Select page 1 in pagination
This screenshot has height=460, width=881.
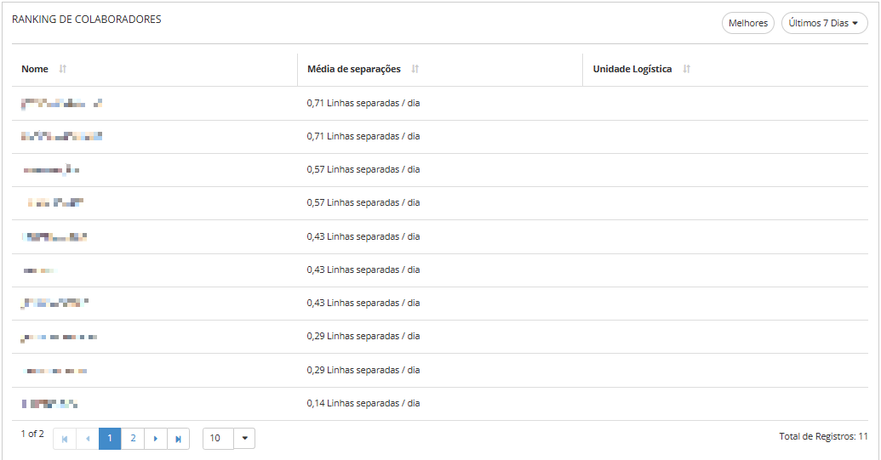click(110, 439)
